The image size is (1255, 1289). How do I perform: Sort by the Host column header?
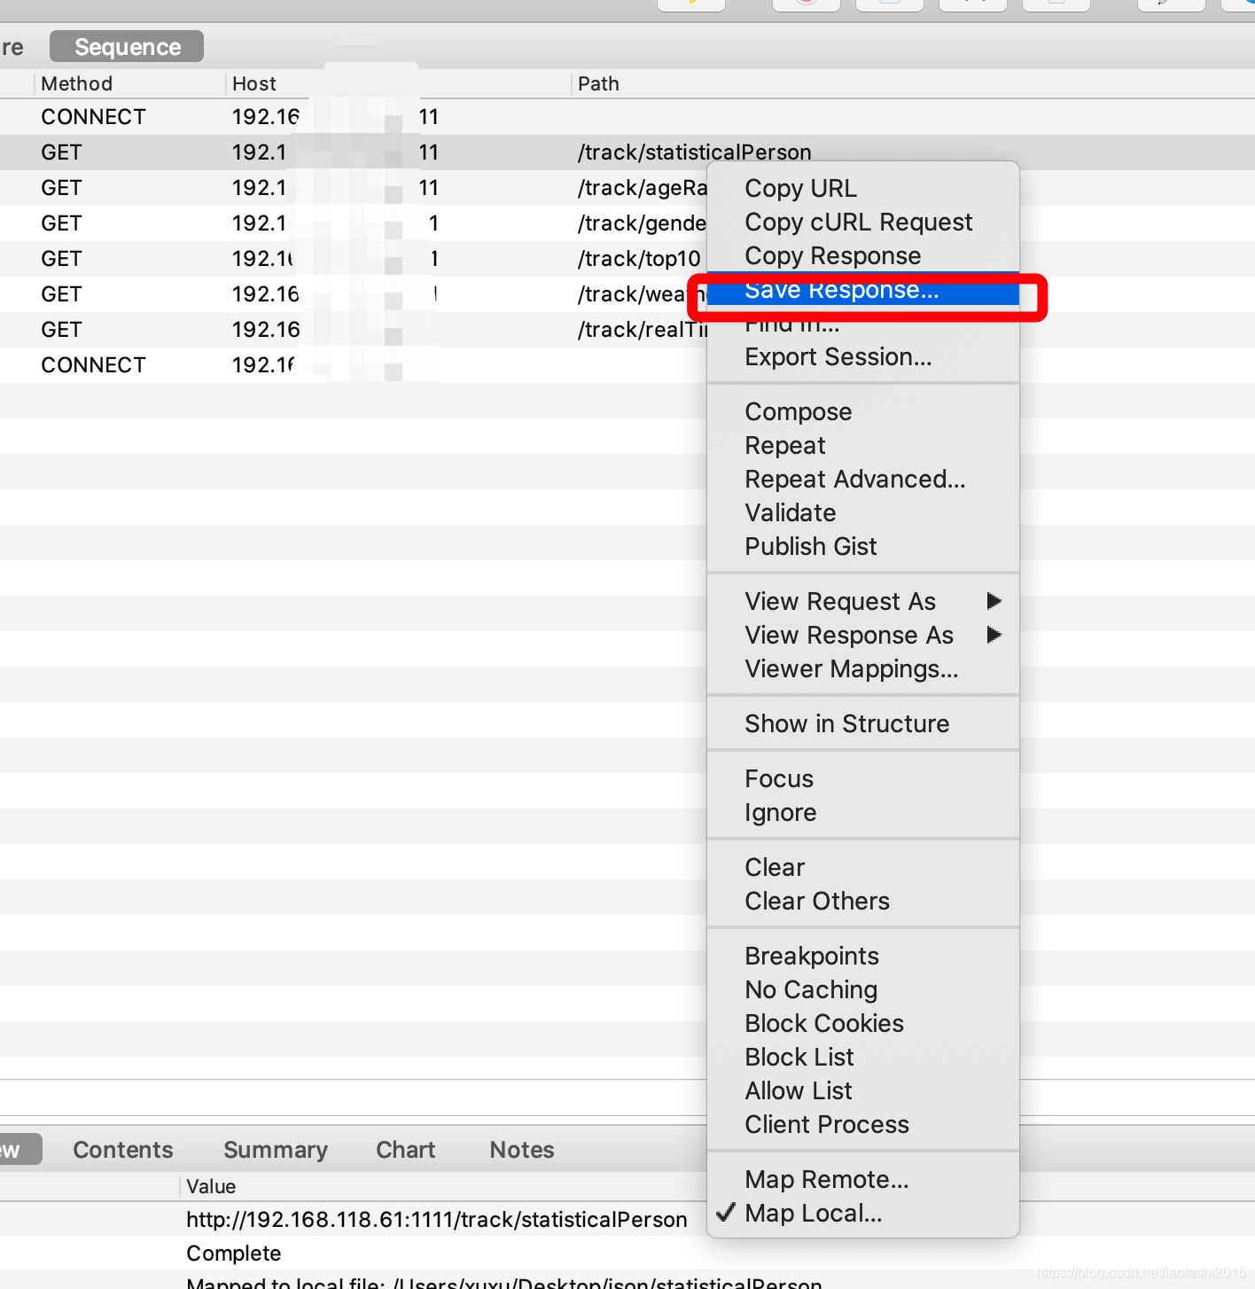tap(254, 83)
